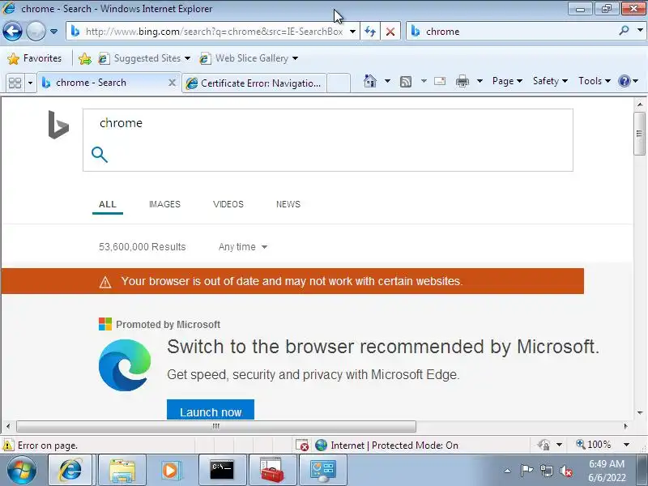
Task: Open a new blank tab
Action: [x=339, y=83]
